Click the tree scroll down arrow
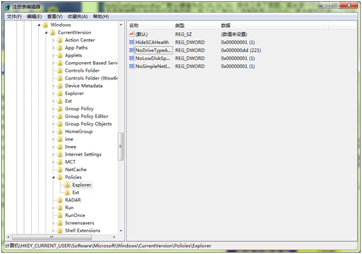Image resolution: width=362 pixels, height=254 pixels. click(x=121, y=231)
